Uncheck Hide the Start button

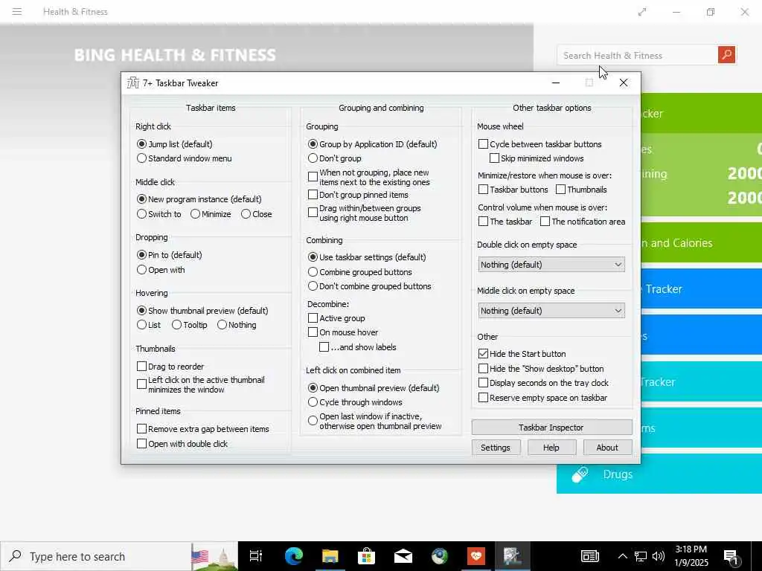tap(522, 354)
